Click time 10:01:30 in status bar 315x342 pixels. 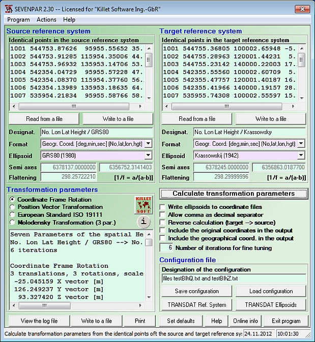pos(288,334)
